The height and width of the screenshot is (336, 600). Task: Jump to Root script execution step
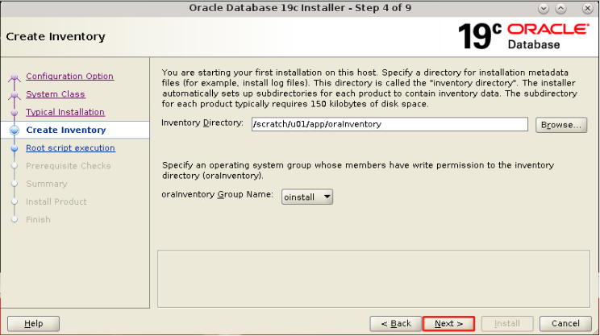[x=70, y=148]
